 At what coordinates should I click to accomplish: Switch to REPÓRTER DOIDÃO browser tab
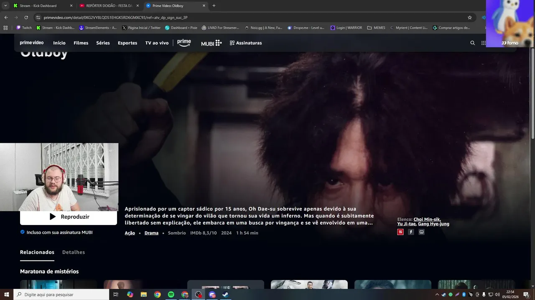pyautogui.click(x=109, y=6)
